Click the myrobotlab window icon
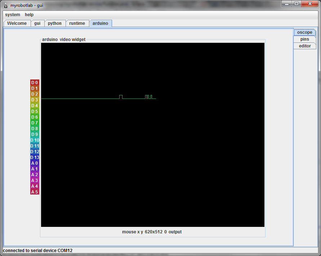Viewport: 321px width, 256px height. (x=6, y=5)
